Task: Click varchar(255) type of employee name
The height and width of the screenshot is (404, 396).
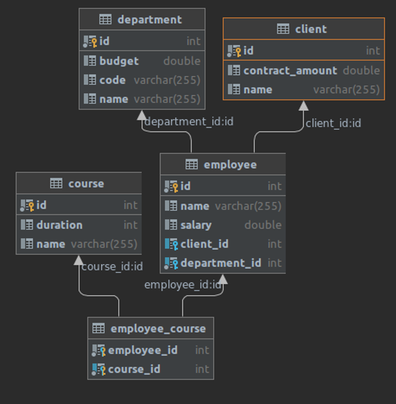Action: [x=248, y=206]
